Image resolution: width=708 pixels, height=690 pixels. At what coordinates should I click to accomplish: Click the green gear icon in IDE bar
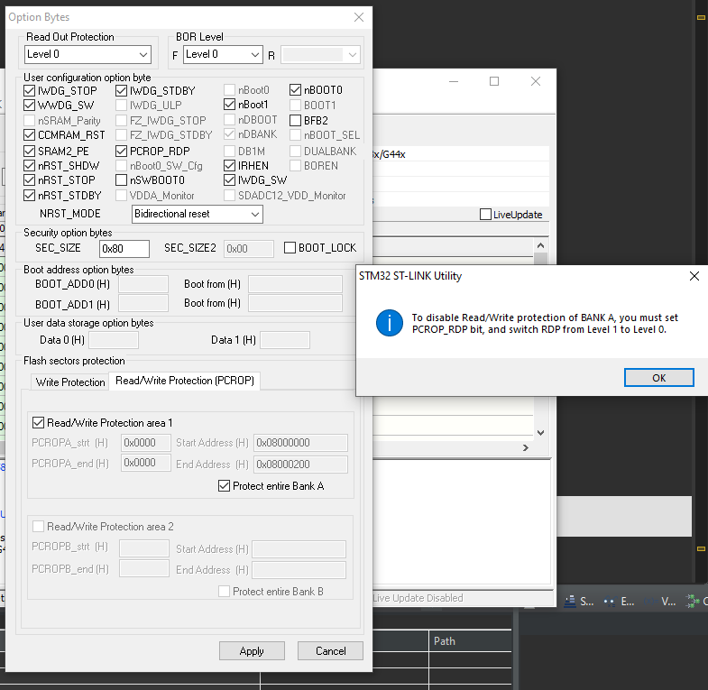(x=692, y=601)
